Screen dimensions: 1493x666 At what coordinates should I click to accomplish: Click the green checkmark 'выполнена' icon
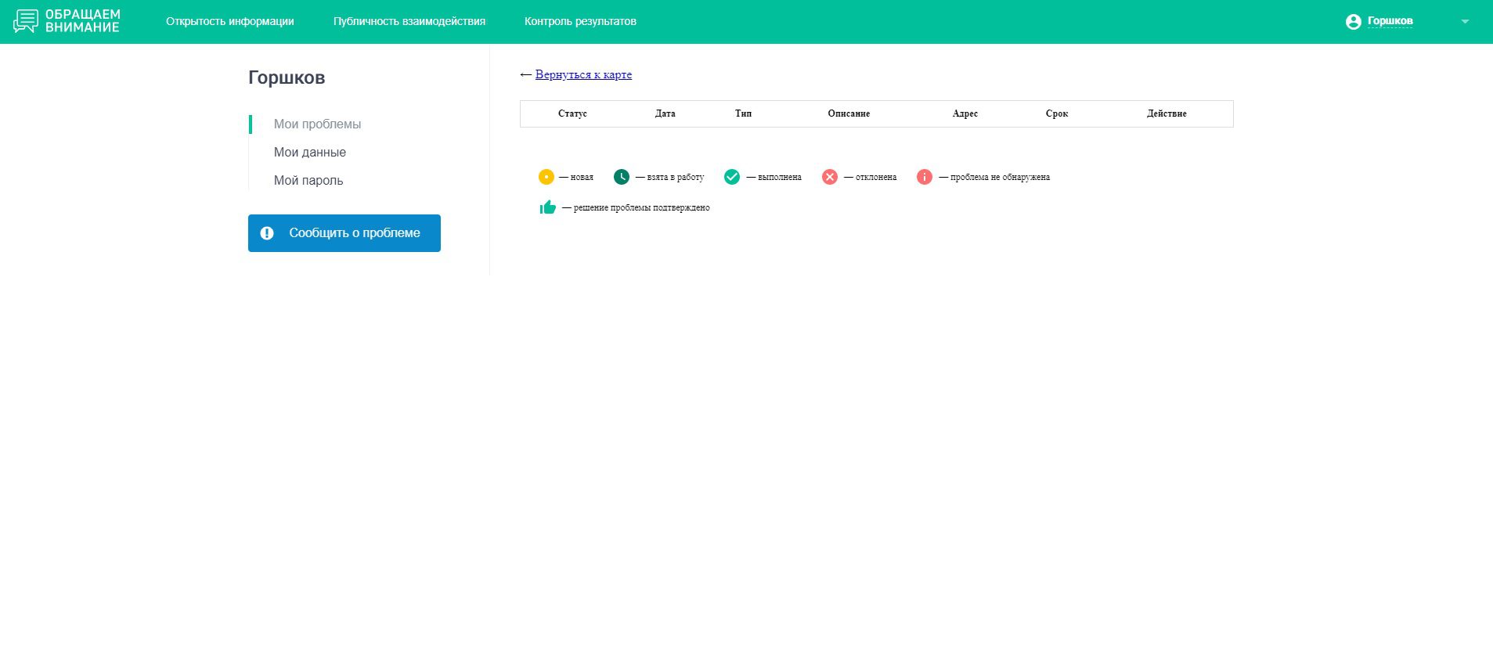(731, 177)
